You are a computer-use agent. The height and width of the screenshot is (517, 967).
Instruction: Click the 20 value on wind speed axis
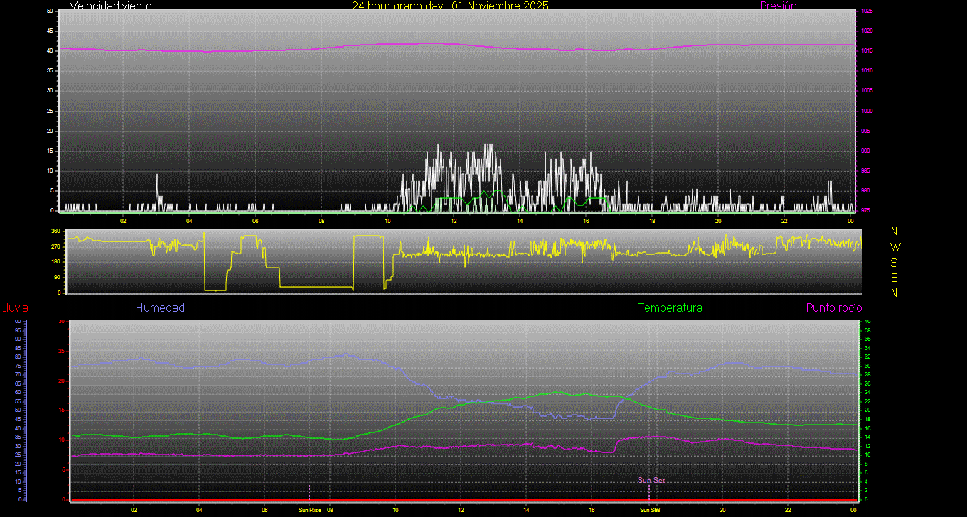50,131
